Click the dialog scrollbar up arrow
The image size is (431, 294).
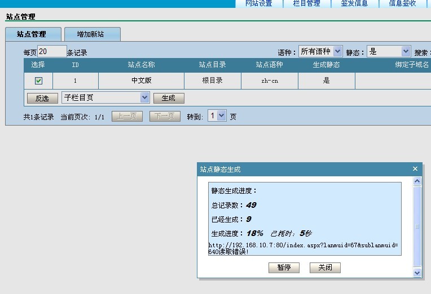tap(417, 181)
